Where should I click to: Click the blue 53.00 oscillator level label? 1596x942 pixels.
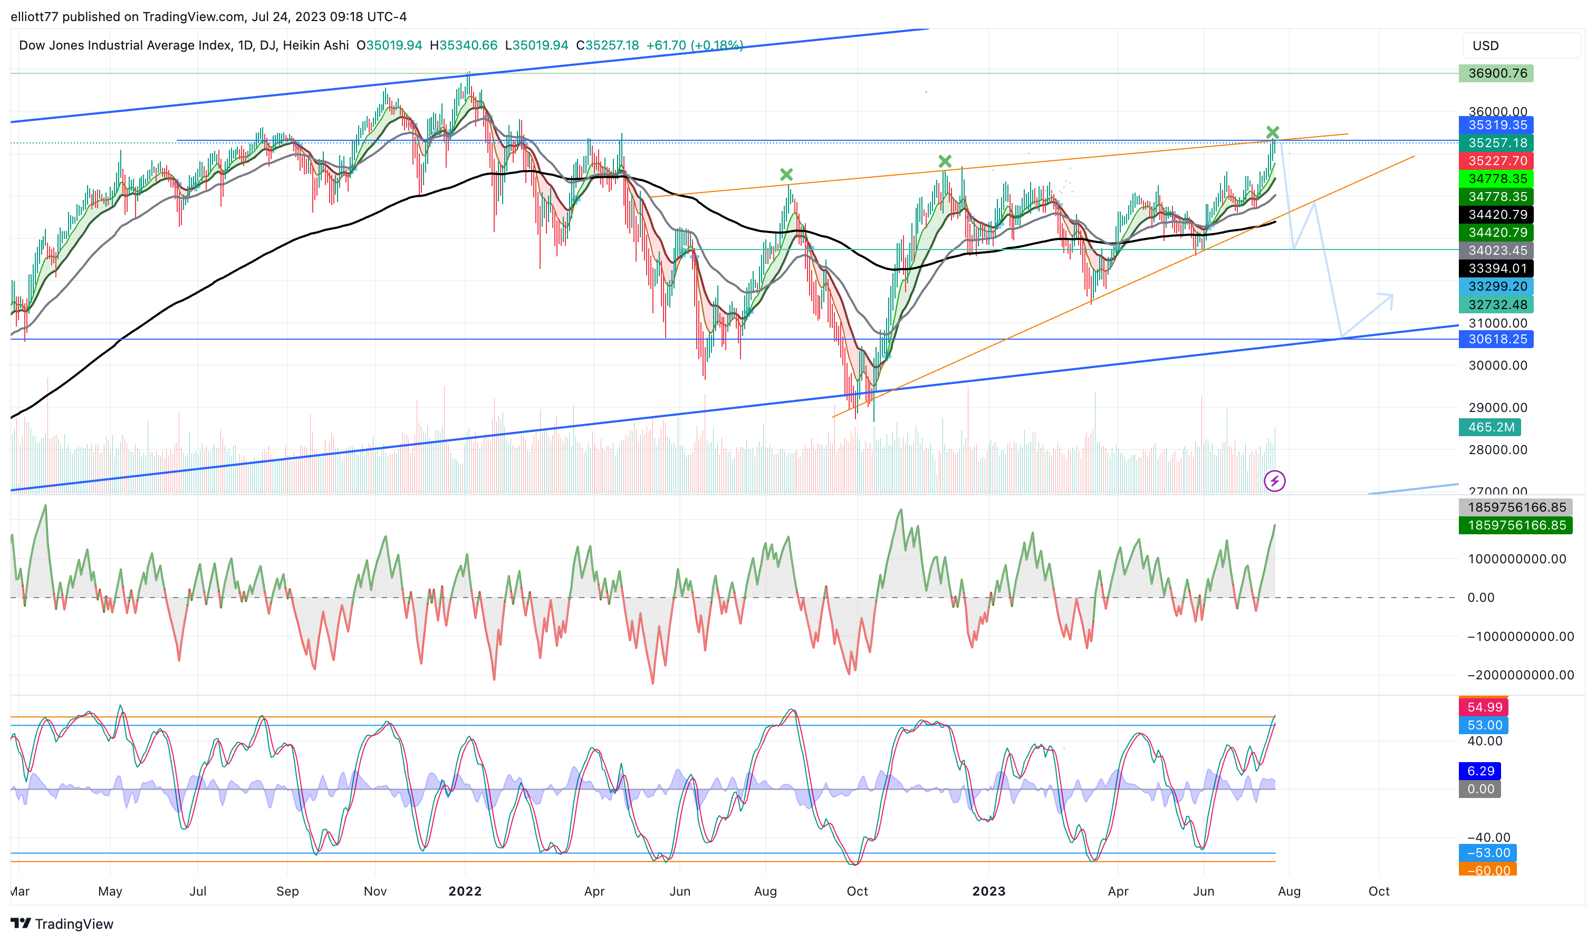pyautogui.click(x=1483, y=725)
